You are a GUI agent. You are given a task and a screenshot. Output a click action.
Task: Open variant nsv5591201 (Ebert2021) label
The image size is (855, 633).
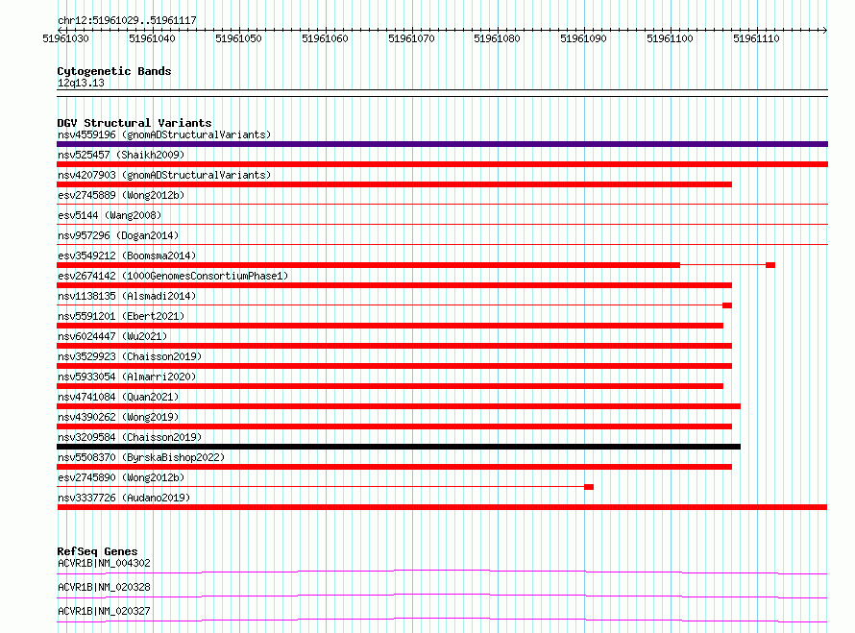(121, 316)
